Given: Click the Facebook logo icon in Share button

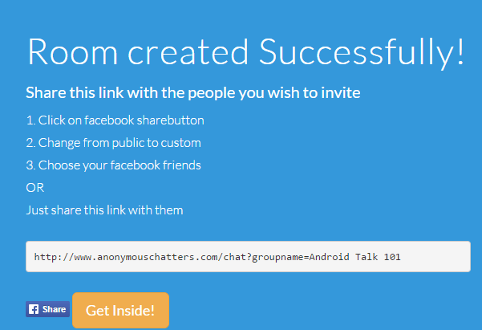Looking at the screenshot, I should coord(34,309).
